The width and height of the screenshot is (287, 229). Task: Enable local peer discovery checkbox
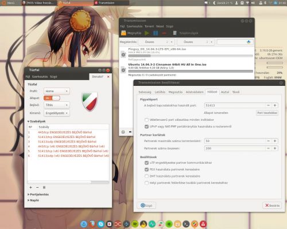point(146,183)
